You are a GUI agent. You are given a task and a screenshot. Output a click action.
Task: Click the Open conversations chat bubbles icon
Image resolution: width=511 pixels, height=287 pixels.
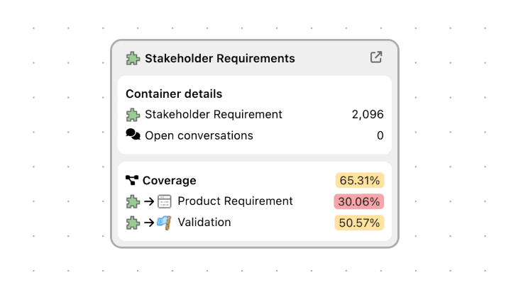pyautogui.click(x=133, y=135)
